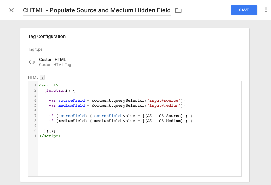Click the folder icon next to tag name
Image resolution: width=271 pixels, height=185 pixels.
[178, 10]
